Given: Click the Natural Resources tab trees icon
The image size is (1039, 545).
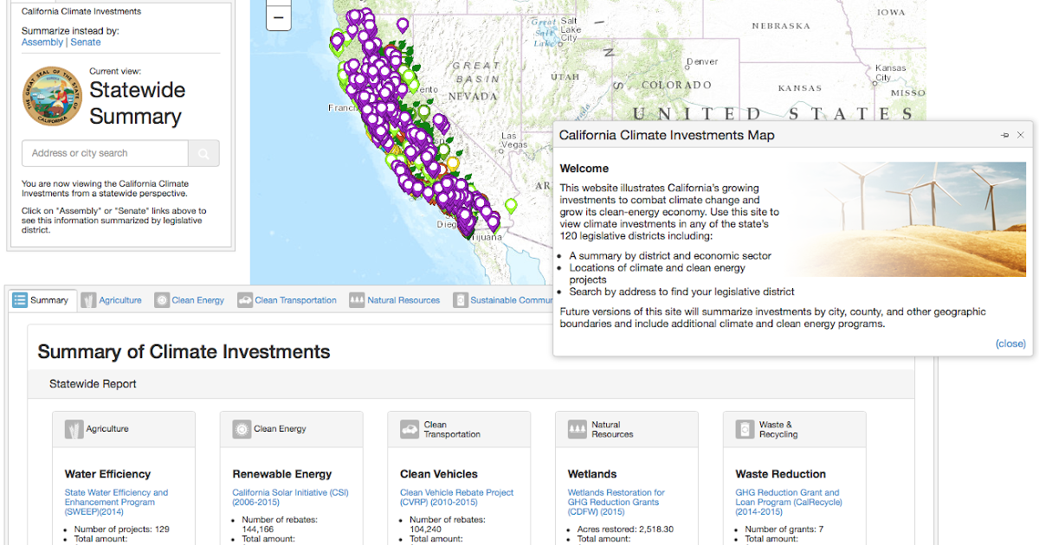Looking at the screenshot, I should pyautogui.click(x=357, y=300).
